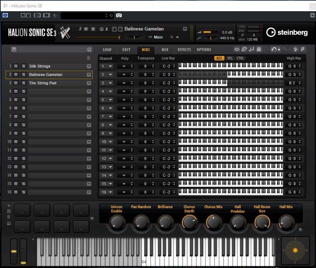Image resolution: width=316 pixels, height=268 pixels.
Task: Click the Hall Predelay knob
Action: tap(238, 223)
